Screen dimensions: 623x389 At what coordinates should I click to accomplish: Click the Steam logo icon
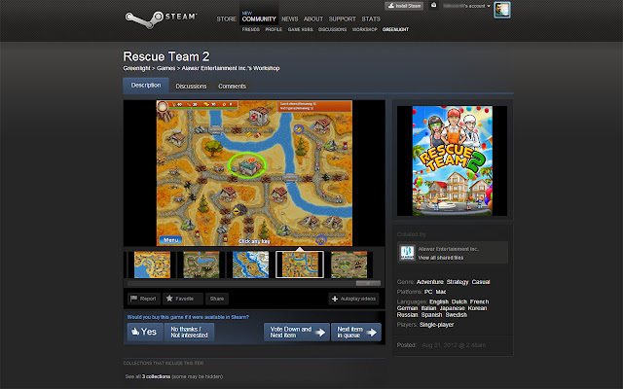(143, 19)
